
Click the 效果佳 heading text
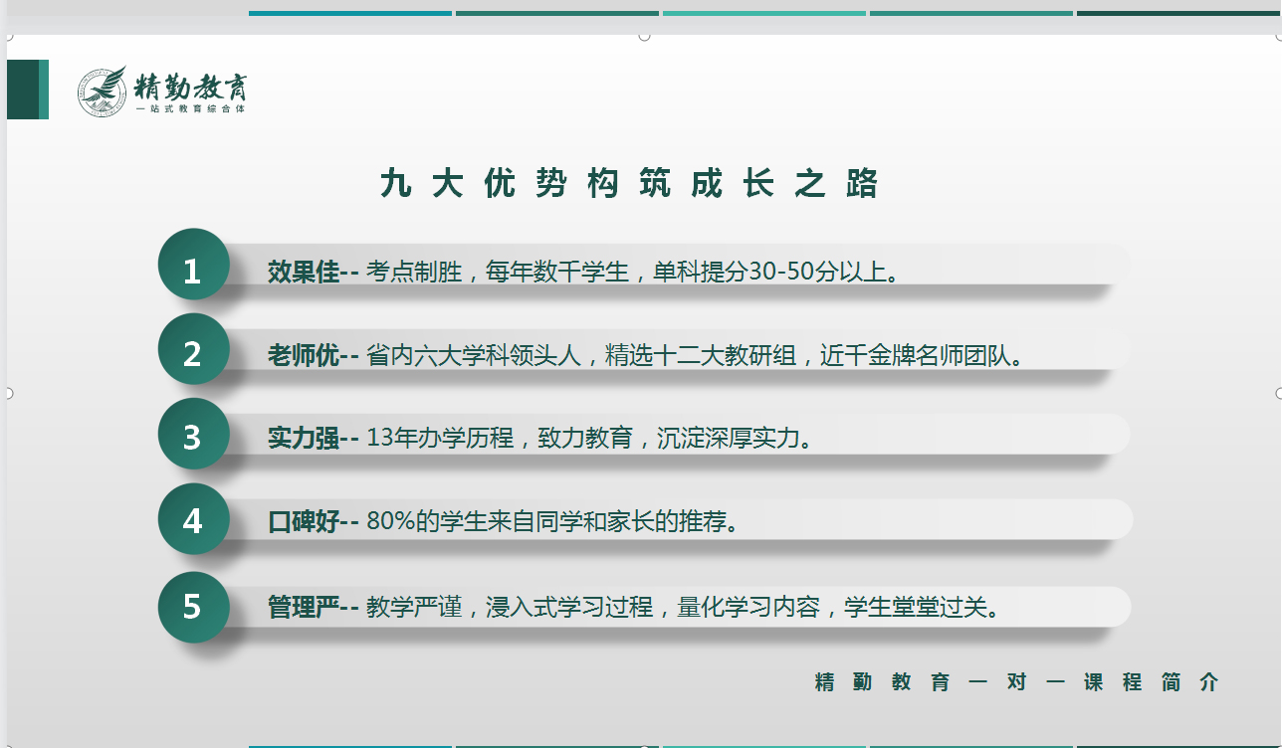(304, 272)
